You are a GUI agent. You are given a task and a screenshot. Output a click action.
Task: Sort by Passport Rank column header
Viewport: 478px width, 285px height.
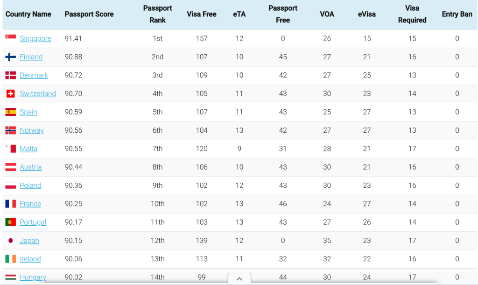(x=158, y=14)
